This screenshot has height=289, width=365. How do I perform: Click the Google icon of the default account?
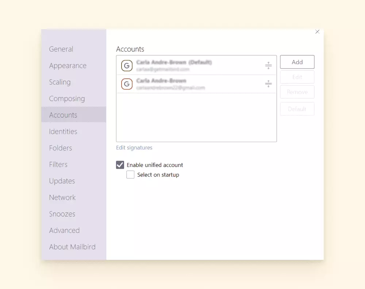[127, 66]
